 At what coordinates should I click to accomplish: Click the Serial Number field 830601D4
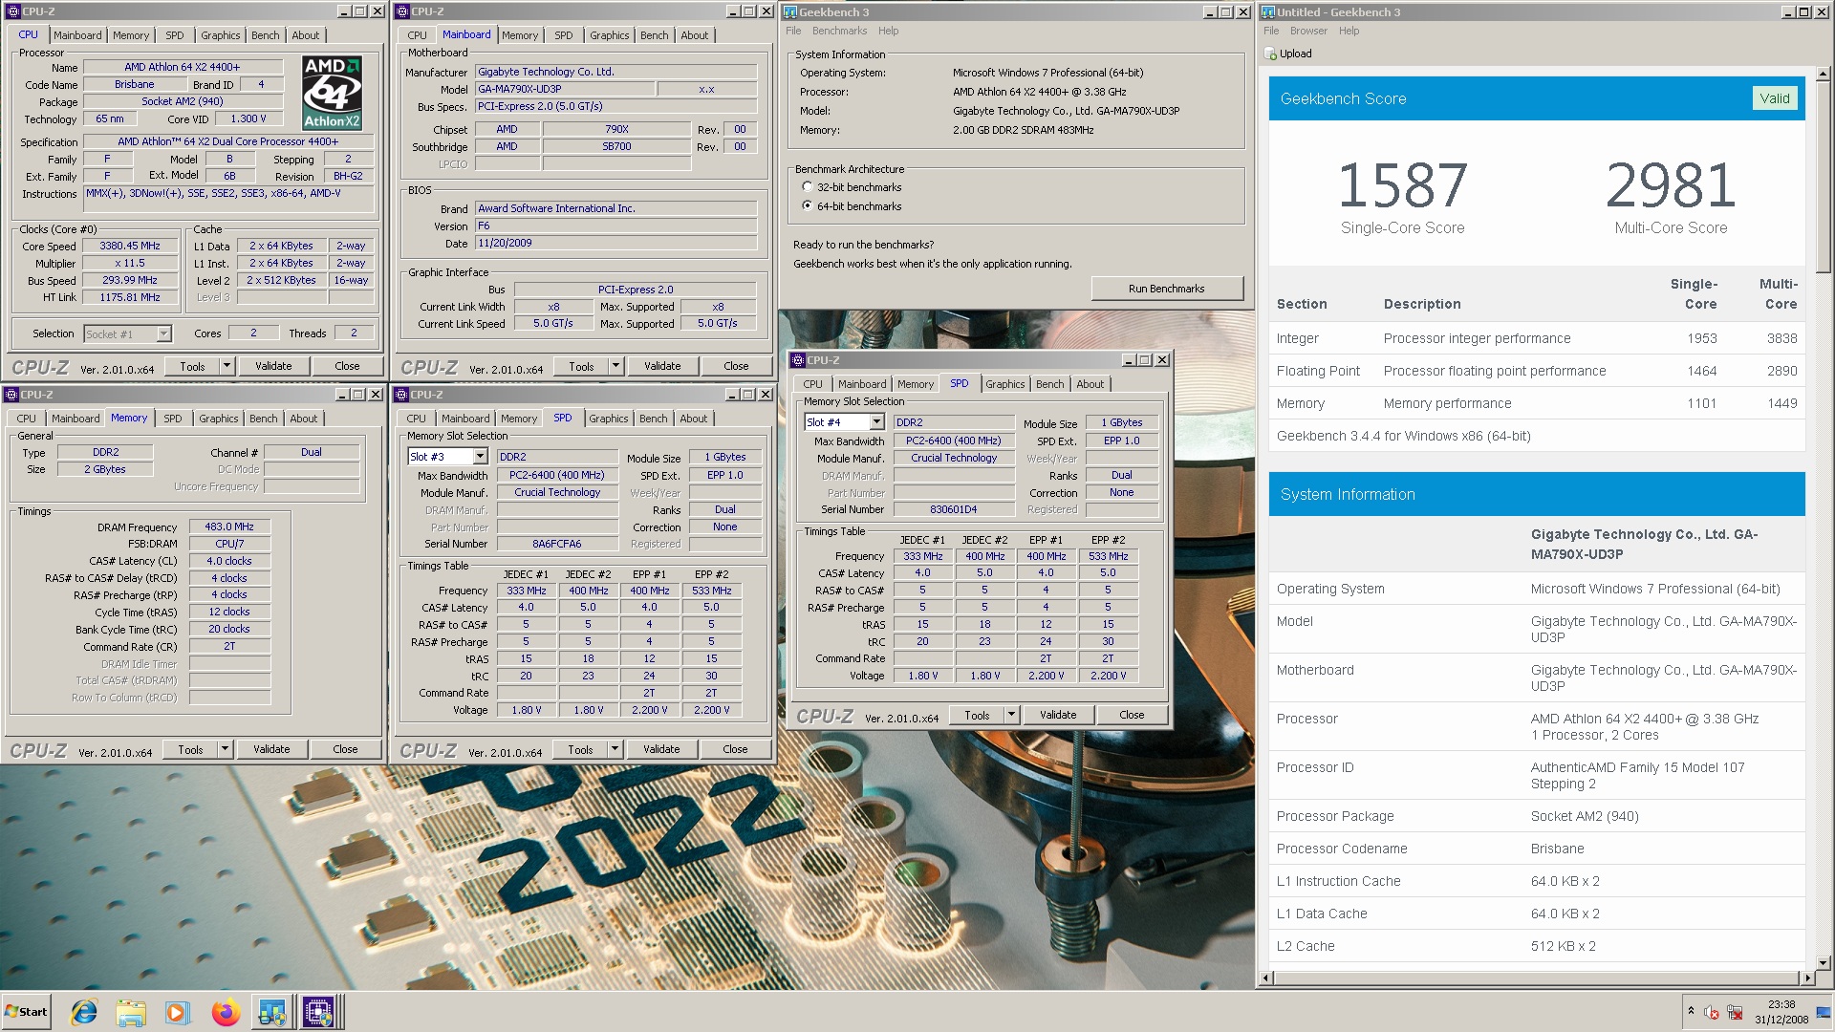click(x=954, y=509)
